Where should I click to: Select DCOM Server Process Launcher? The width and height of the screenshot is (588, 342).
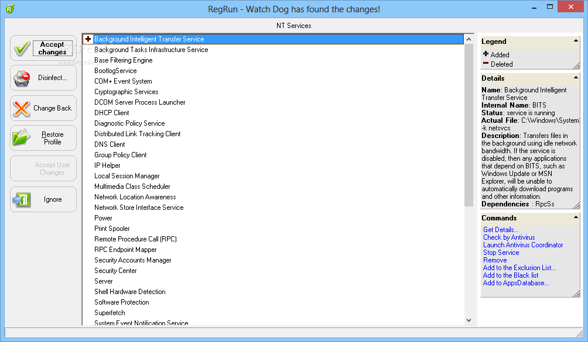pyautogui.click(x=140, y=102)
